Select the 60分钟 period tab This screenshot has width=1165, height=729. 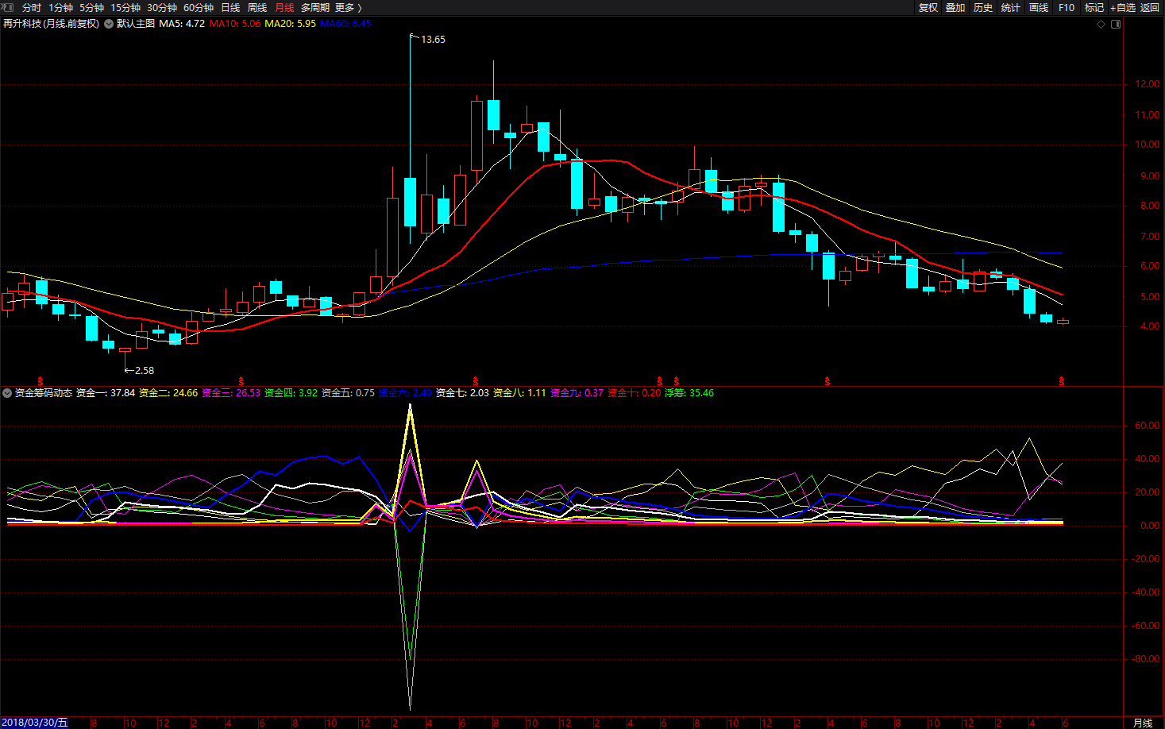(199, 7)
